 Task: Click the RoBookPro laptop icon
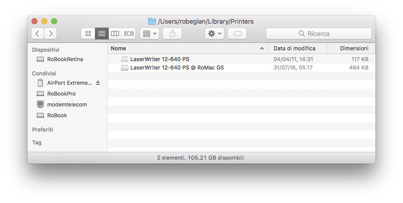point(40,94)
